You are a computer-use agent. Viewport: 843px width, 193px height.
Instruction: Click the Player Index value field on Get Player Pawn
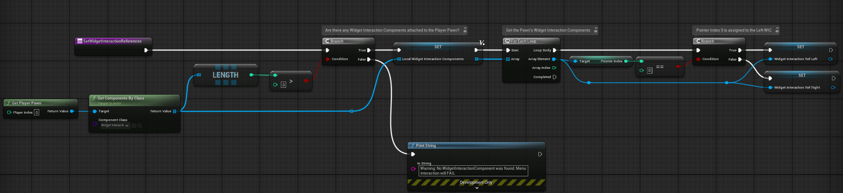tap(37, 112)
